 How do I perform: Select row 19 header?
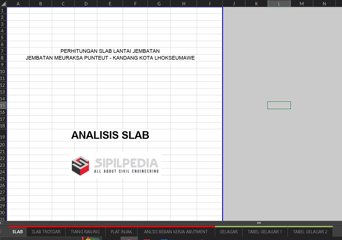coord(3,137)
